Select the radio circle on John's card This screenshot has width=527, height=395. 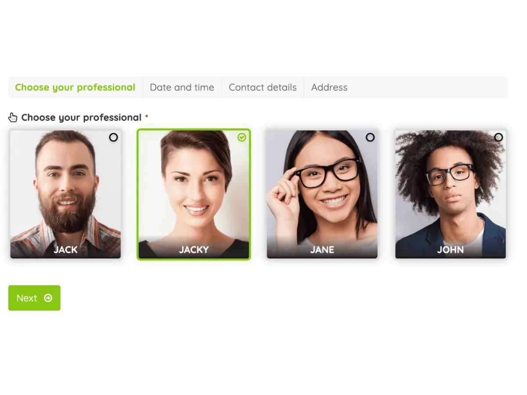point(498,137)
